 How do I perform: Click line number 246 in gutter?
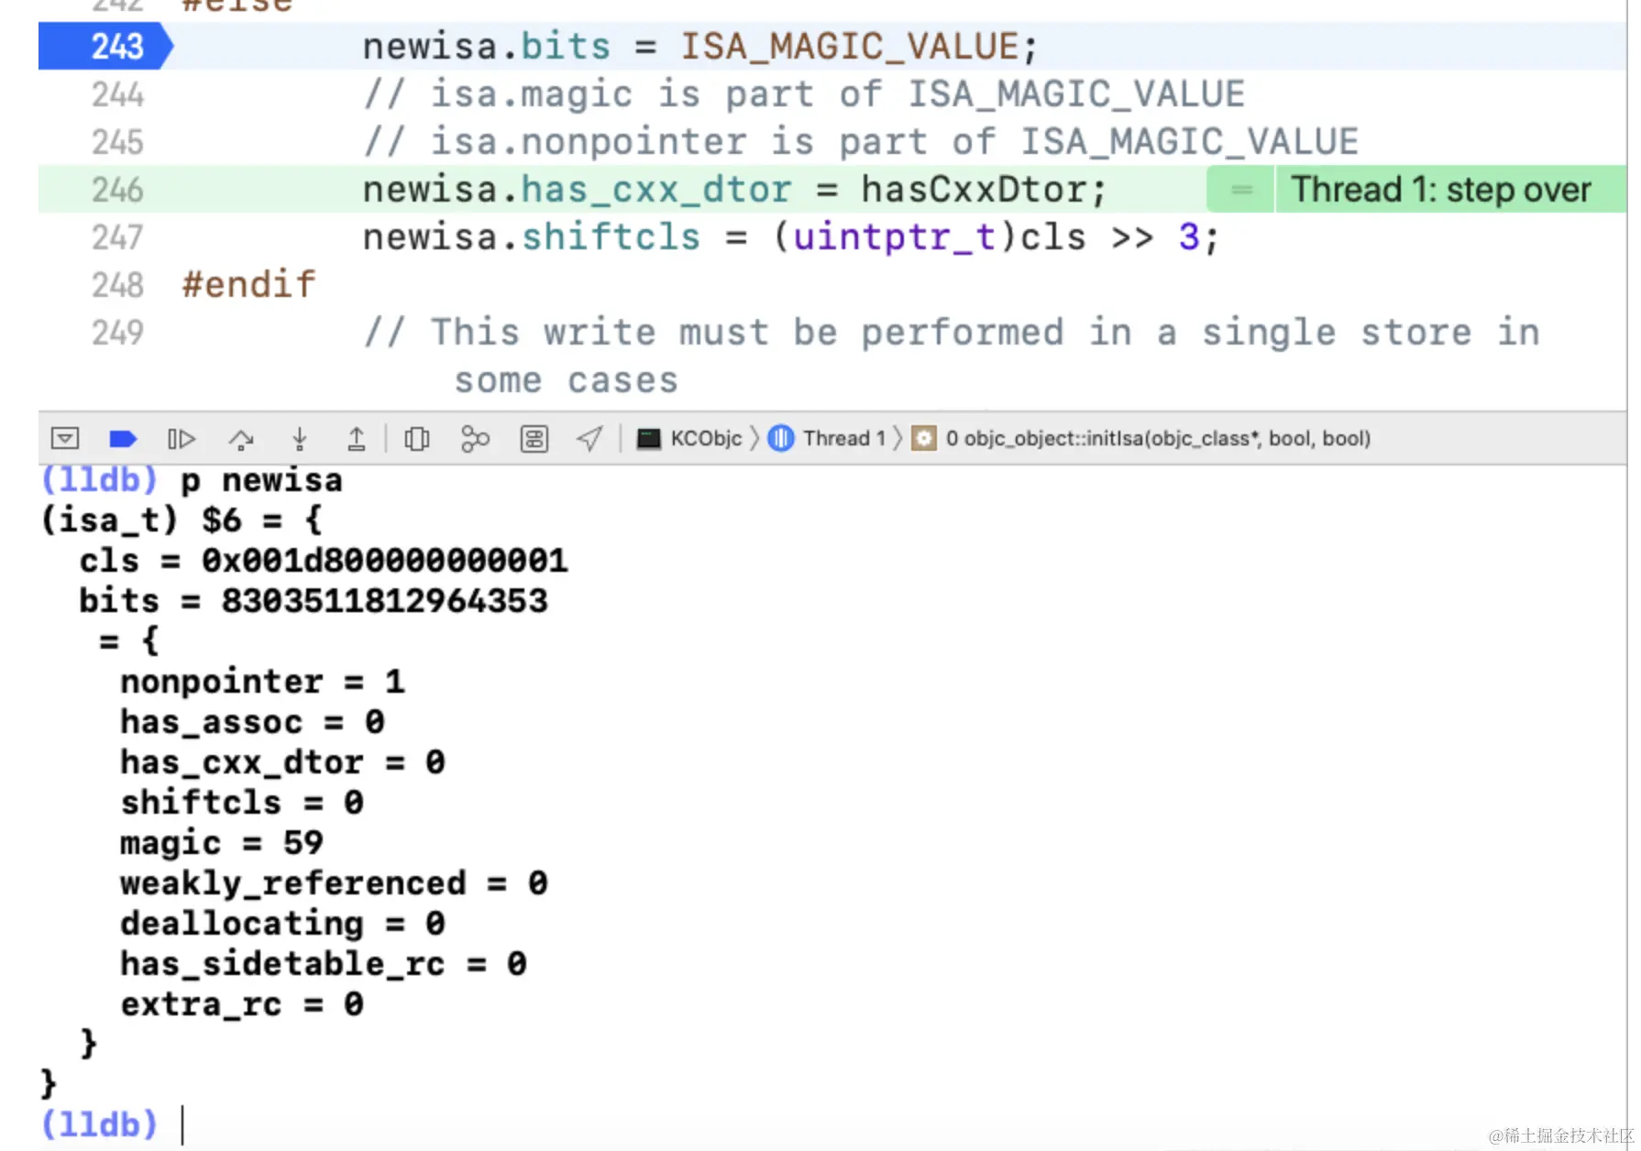[118, 190]
